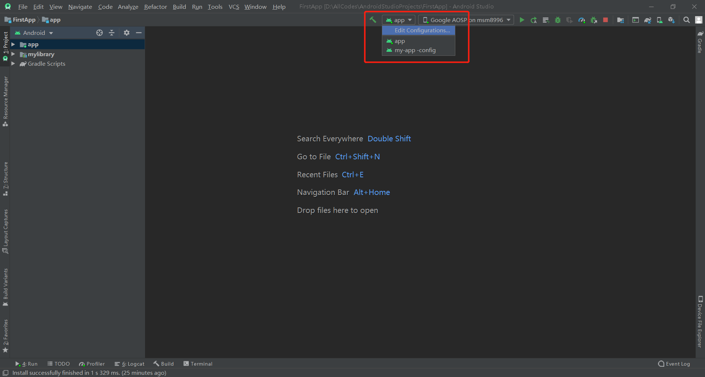The width and height of the screenshot is (705, 377).
Task: Click the Search Everywhere magnifier icon
Action: pos(687,20)
